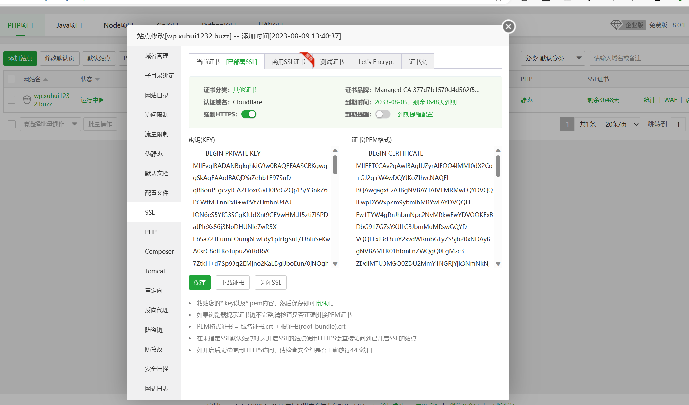Open the 分类: 默认分类 dropdown
689x405 pixels.
coord(553,58)
